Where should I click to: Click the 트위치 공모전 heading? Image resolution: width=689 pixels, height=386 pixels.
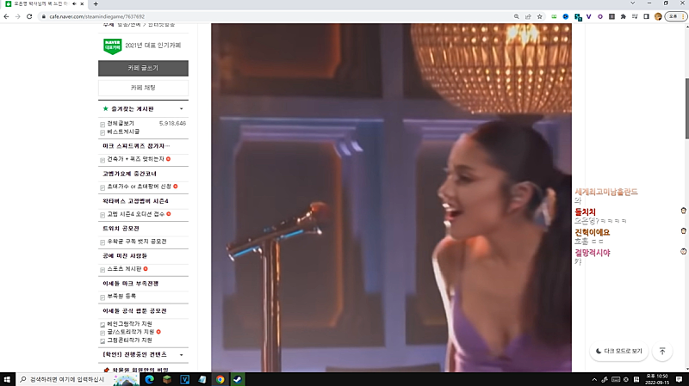121,229
